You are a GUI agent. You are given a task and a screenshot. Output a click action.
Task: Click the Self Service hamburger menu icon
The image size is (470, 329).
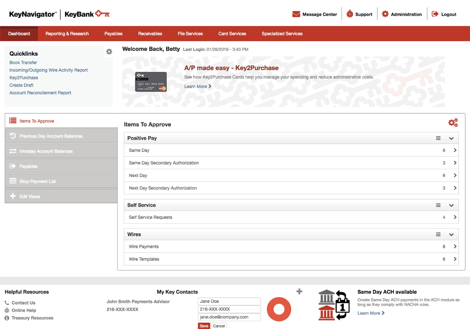[x=438, y=205]
